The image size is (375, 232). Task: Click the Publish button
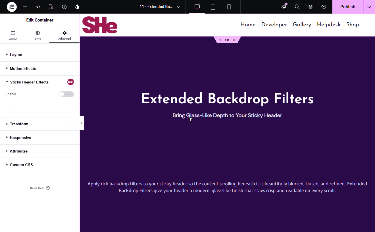(x=348, y=7)
